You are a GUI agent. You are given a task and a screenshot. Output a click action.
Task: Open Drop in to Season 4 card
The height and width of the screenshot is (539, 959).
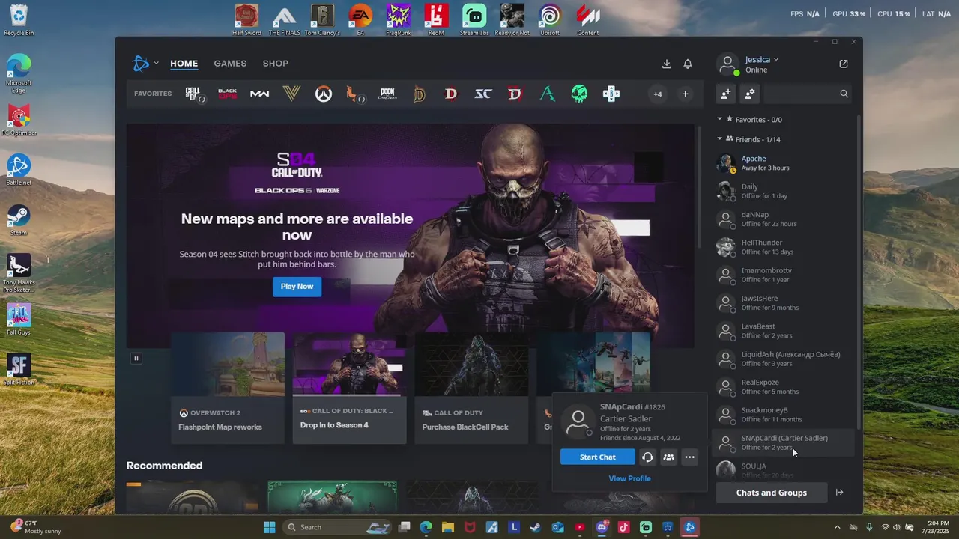pyautogui.click(x=349, y=388)
